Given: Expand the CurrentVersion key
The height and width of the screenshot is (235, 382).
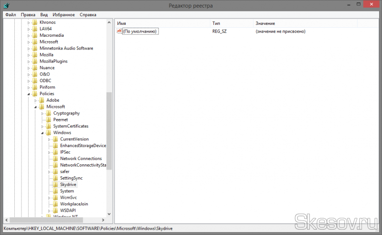Looking at the screenshot, I should pos(49,139).
